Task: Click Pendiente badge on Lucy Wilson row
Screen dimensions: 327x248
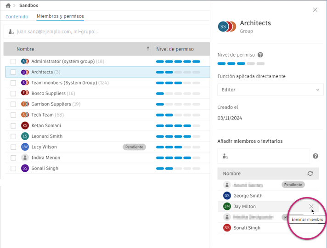Action: point(134,147)
